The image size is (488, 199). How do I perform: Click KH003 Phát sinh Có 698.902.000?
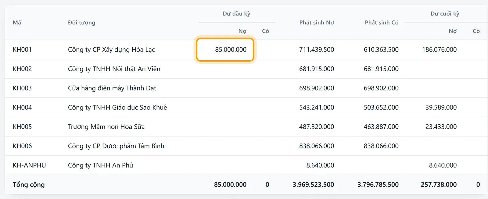[381, 88]
